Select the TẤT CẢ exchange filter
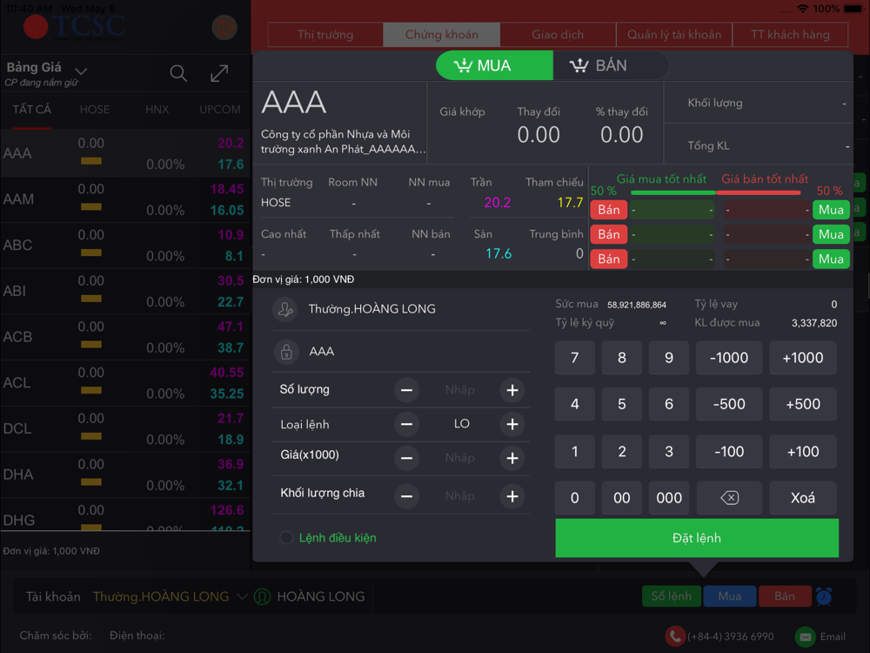This screenshot has height=653, width=870. [31, 110]
